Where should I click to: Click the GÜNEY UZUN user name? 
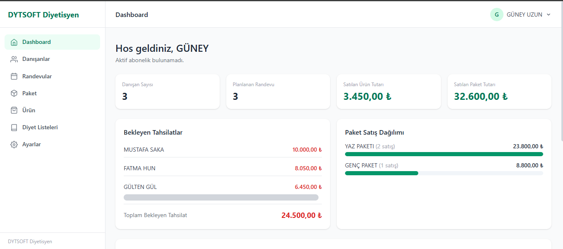tap(525, 15)
